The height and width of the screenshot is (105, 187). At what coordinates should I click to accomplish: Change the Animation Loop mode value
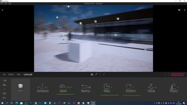click(x=46, y=87)
